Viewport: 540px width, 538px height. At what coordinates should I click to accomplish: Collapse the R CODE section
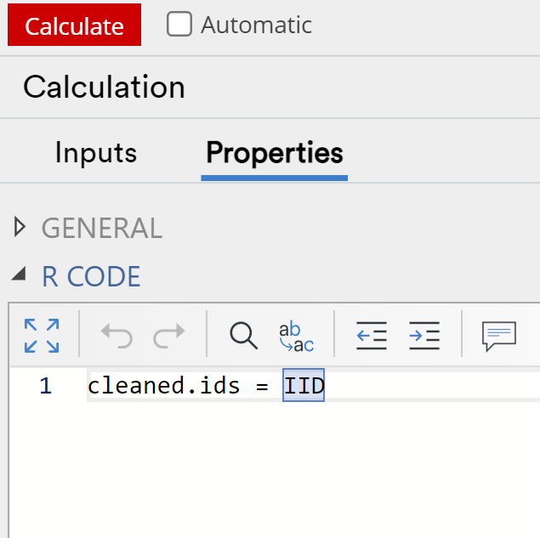pyautogui.click(x=19, y=275)
